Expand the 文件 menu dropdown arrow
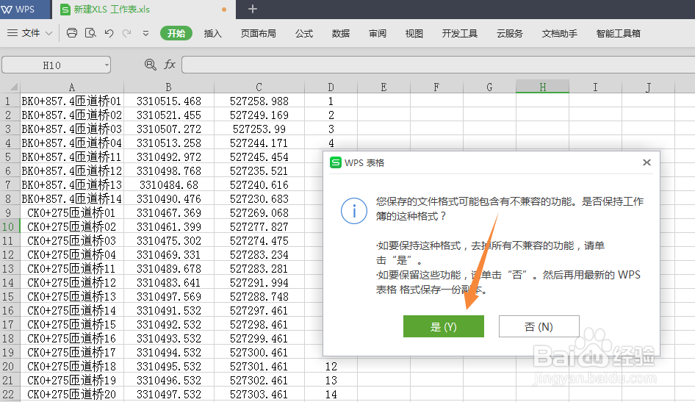The width and height of the screenshot is (695, 402). coord(48,33)
